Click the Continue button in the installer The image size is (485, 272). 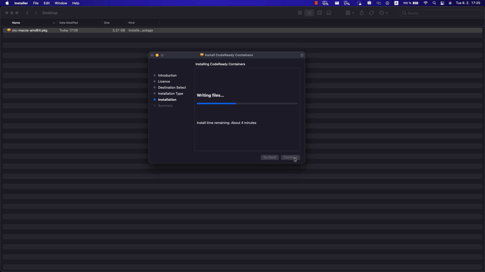[290, 157]
